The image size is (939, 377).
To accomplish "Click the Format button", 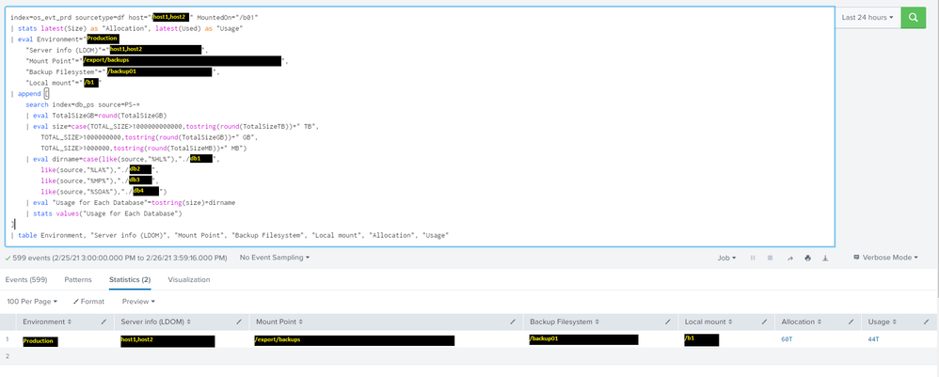I will pyautogui.click(x=88, y=302).
